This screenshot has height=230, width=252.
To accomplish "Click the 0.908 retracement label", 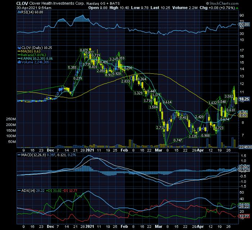I will click(x=206, y=135).
